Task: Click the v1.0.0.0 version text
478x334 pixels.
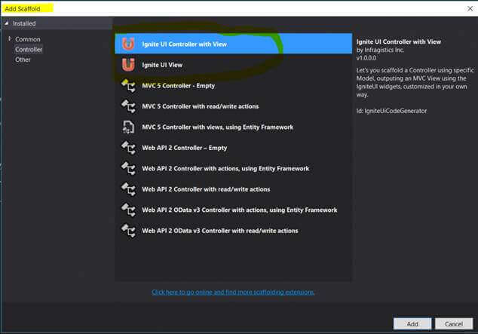Action: (366, 58)
